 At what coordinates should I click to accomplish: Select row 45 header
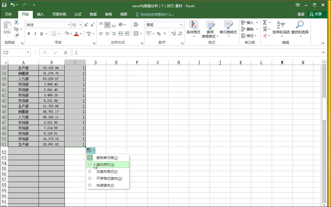click(x=4, y=112)
